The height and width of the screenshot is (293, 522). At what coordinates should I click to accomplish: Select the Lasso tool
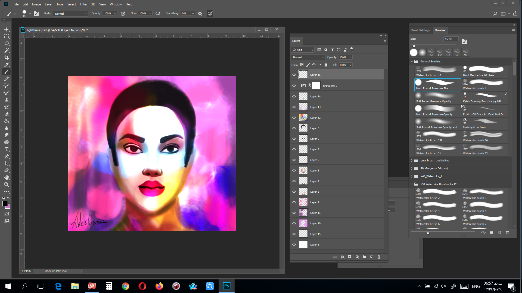click(7, 43)
